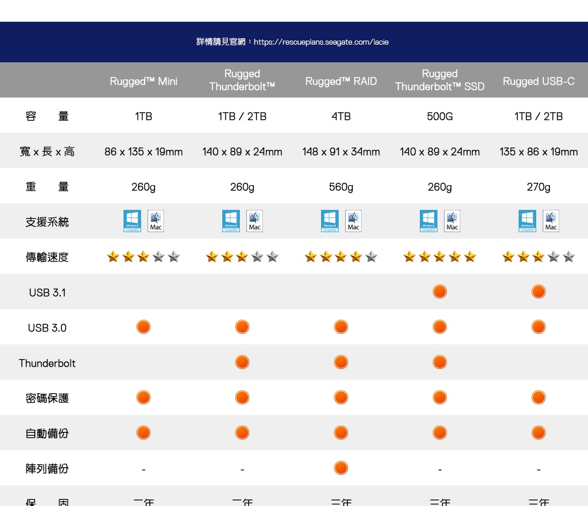Select the "4TB" capacity cell

341,116
